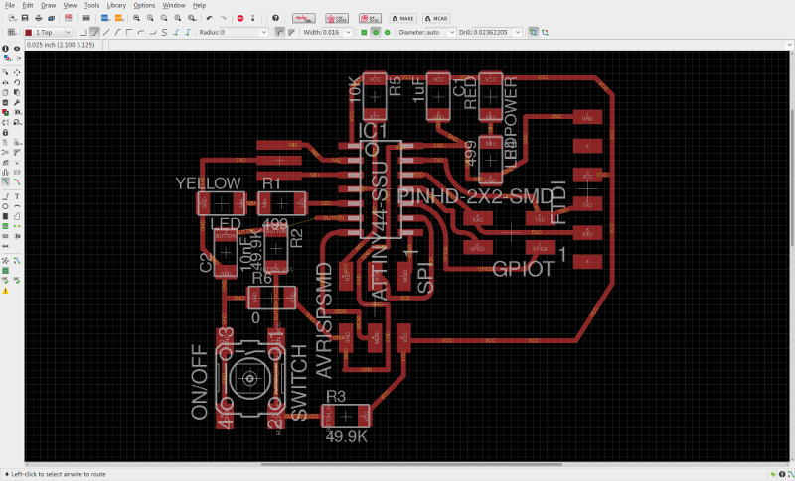Open the Width dropdown arrow
Viewport: 795px width, 481px height.
tap(349, 32)
